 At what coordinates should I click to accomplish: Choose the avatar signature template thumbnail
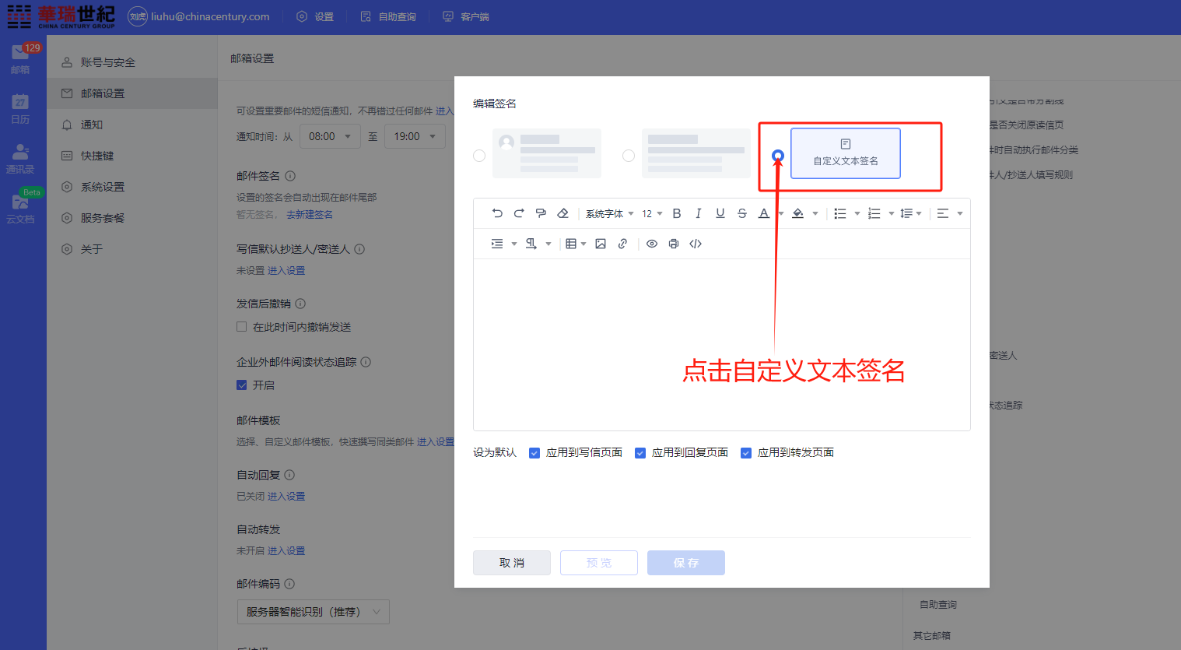pyautogui.click(x=547, y=153)
